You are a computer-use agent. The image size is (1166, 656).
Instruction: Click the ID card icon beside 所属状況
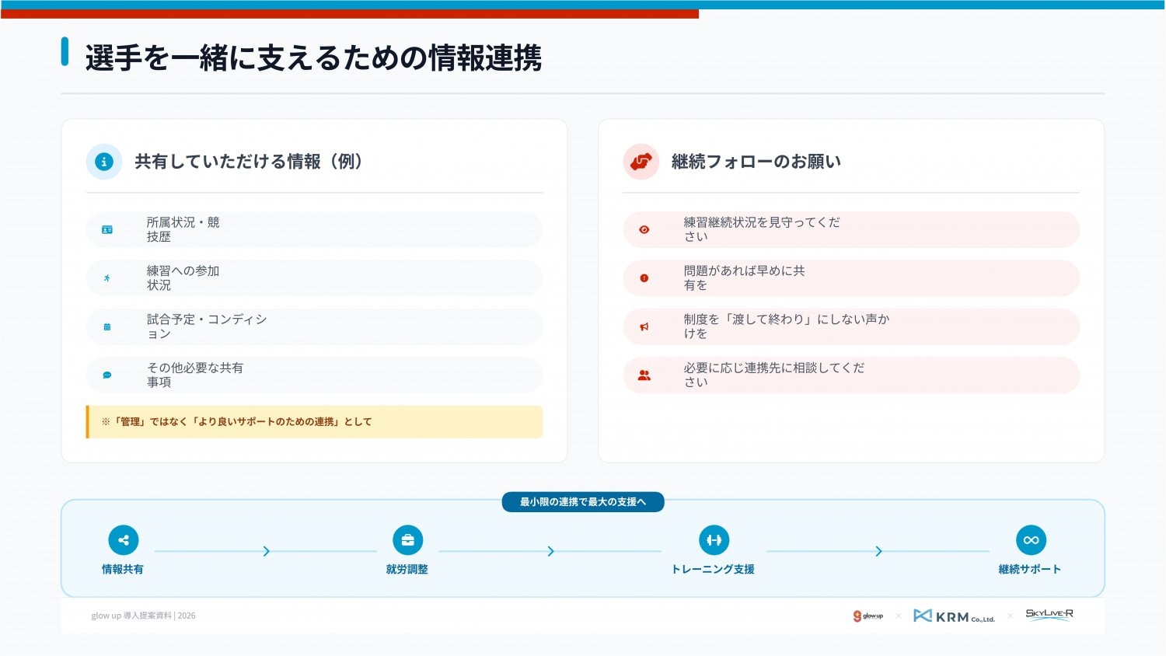(x=107, y=230)
